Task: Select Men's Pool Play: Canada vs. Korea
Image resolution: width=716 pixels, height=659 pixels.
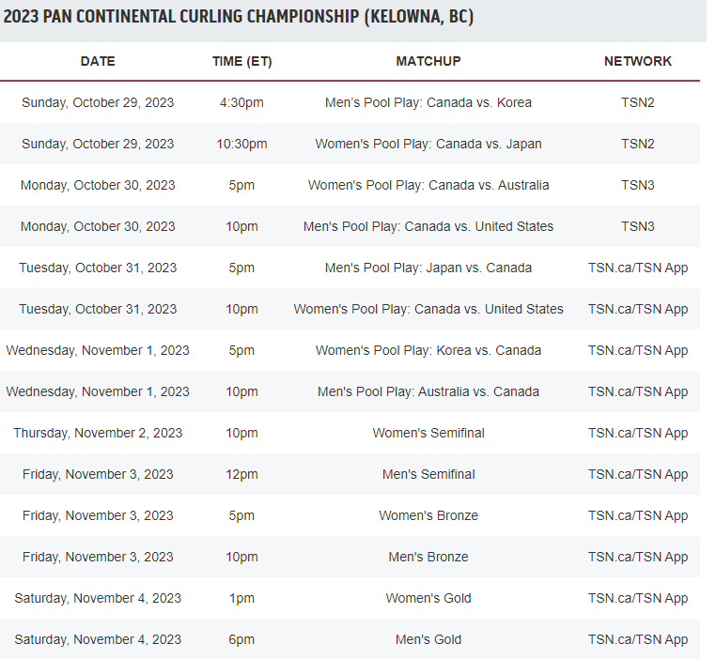Action: tap(428, 102)
